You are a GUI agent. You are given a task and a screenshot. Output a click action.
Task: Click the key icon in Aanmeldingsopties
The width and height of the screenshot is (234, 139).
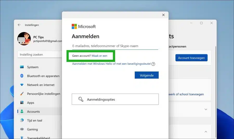pyautogui.click(x=81, y=99)
